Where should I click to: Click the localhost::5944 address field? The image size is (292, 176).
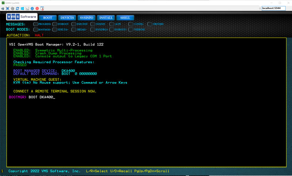273,8
